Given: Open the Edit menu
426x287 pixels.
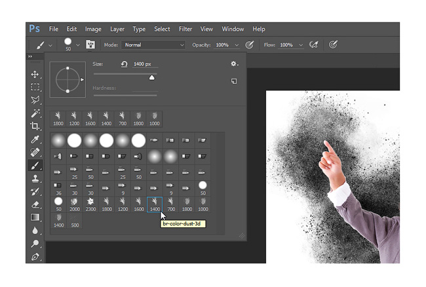Looking at the screenshot, I should (x=71, y=29).
